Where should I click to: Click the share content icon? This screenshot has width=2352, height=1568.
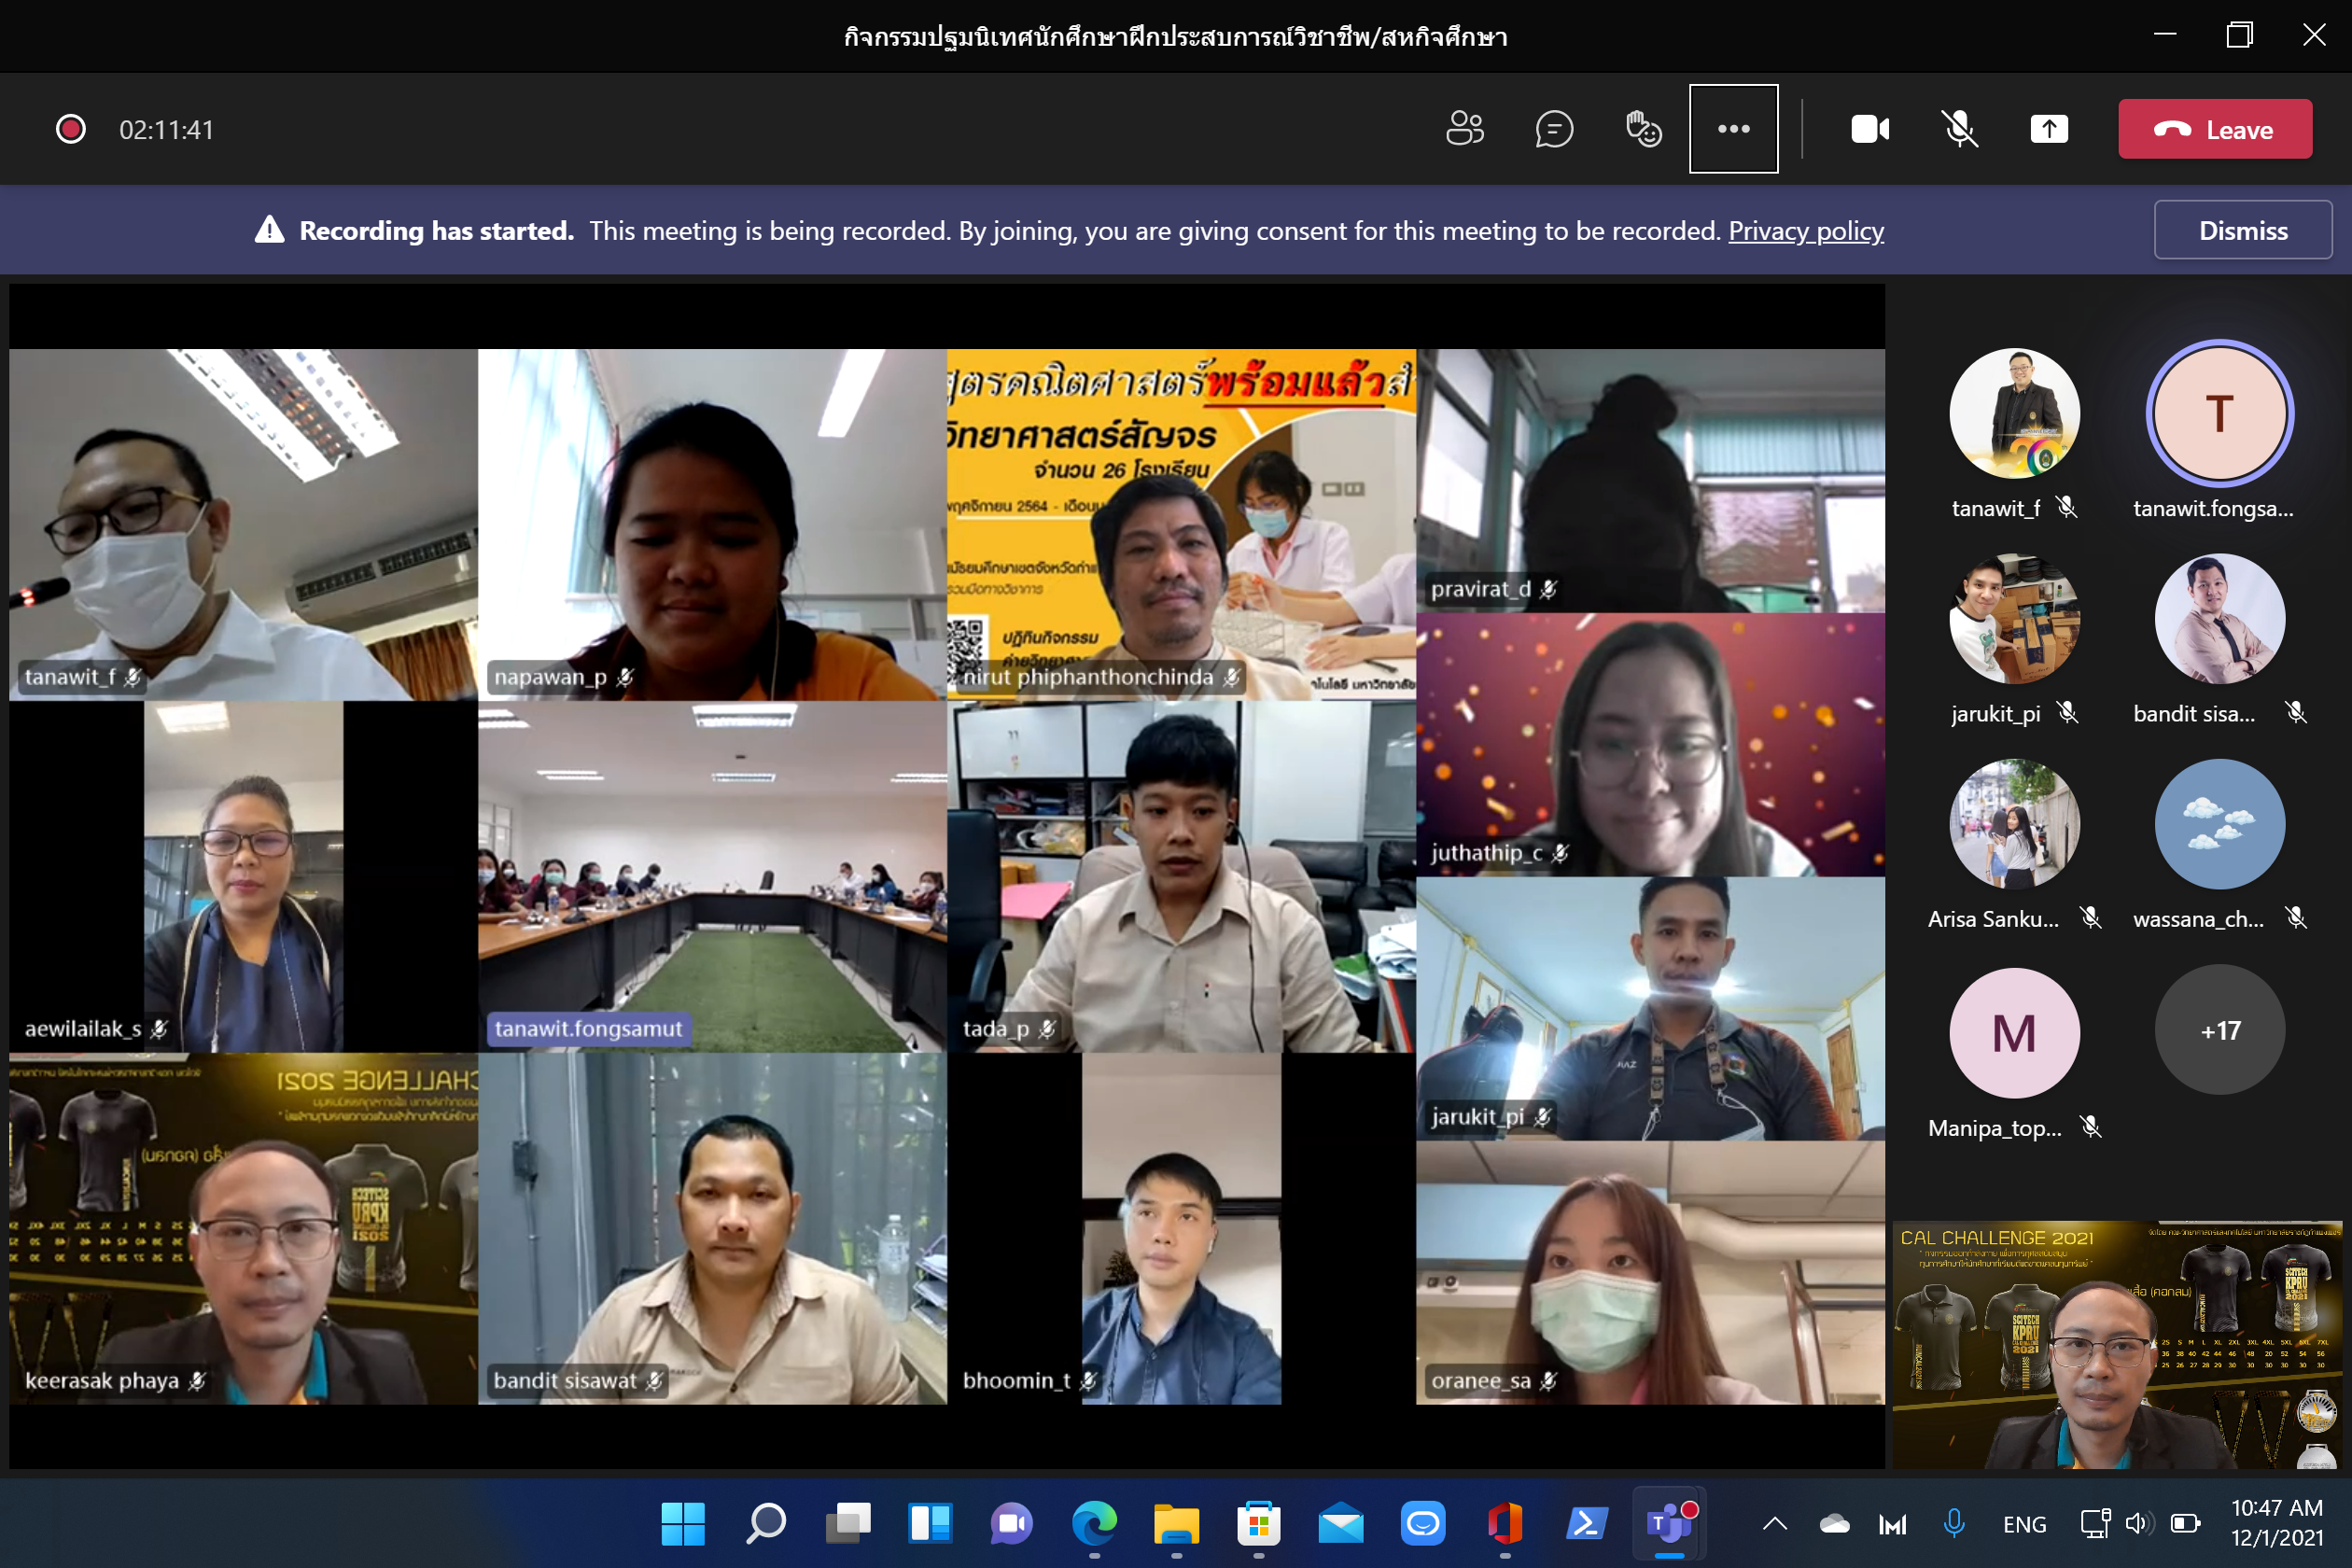coord(2048,129)
